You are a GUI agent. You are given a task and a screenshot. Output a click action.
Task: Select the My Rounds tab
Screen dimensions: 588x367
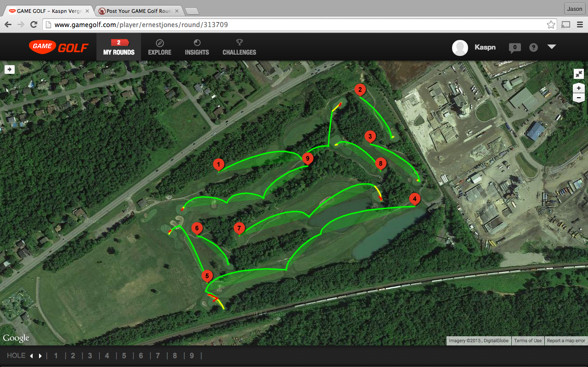(x=119, y=47)
